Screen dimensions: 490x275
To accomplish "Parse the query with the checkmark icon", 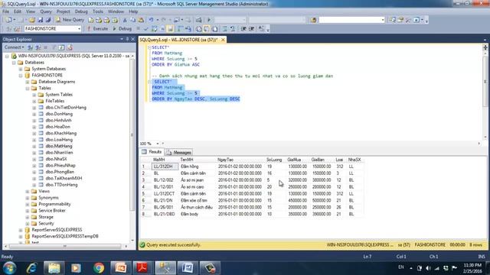I will pos(146,29).
